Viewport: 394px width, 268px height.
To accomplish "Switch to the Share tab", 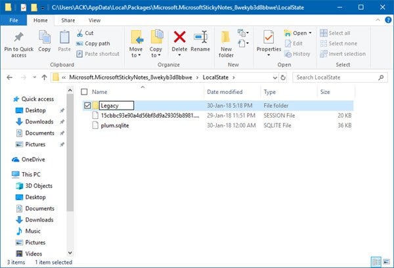I will tap(68, 20).
